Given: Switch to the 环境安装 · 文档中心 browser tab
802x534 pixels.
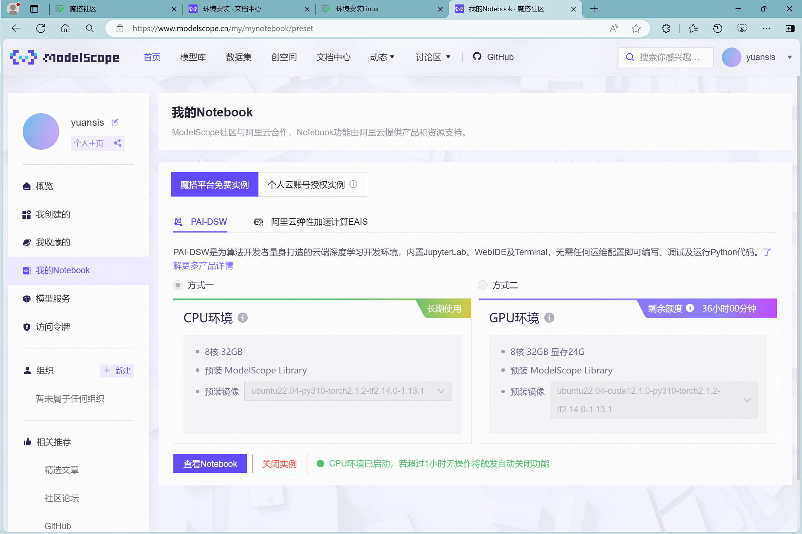Looking at the screenshot, I should (250, 9).
